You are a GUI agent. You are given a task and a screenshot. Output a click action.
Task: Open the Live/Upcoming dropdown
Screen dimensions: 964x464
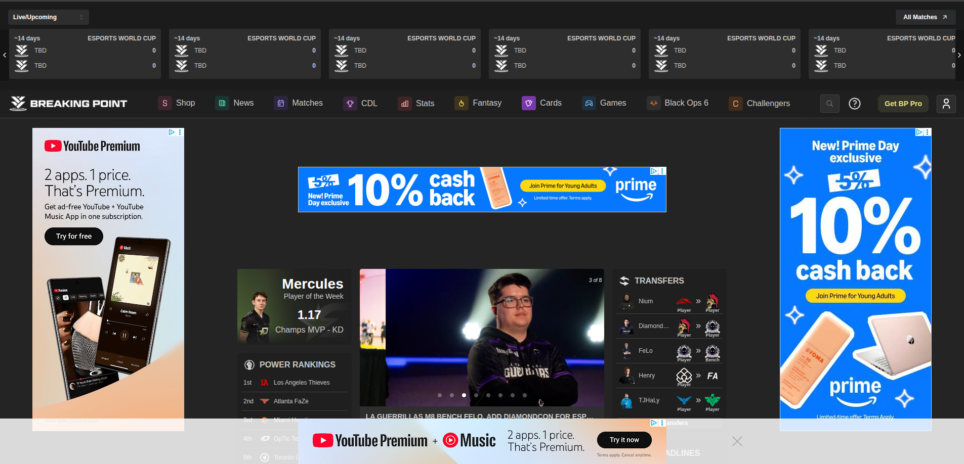coord(48,17)
